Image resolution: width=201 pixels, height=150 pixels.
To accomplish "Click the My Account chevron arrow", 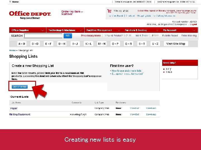I will pos(194,31).
